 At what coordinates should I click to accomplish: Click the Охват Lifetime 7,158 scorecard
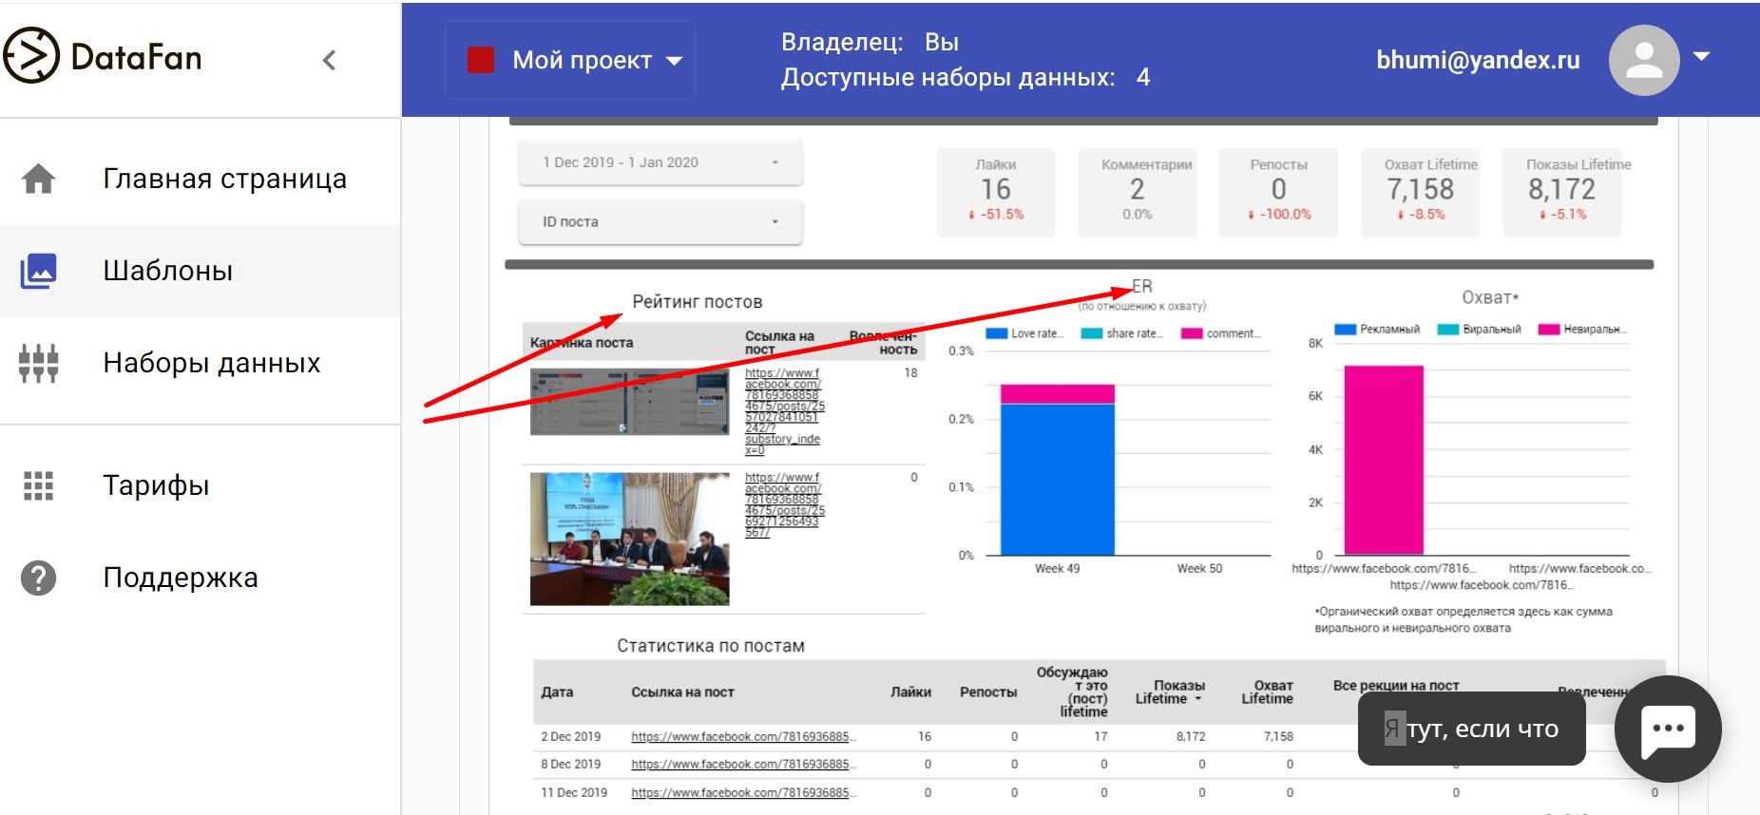[x=1420, y=192]
